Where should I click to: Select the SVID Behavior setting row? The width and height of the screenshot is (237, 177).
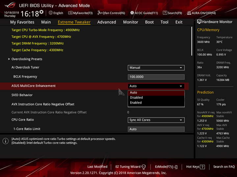click(x=22, y=95)
